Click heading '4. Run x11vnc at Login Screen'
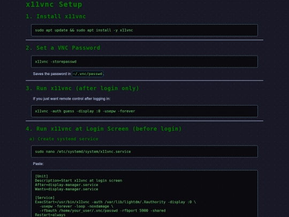The width and height of the screenshot is (289, 217). point(104,129)
